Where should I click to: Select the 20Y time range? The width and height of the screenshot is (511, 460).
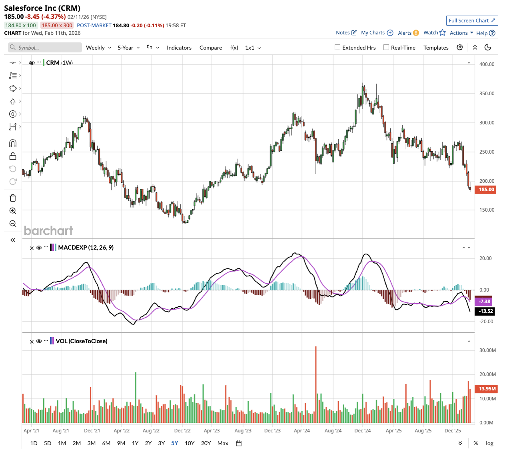pos(206,443)
